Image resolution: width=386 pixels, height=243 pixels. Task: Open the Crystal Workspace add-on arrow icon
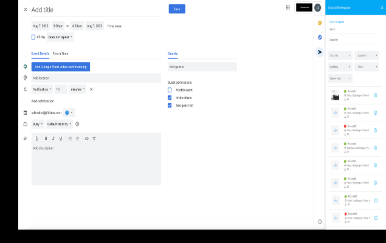tap(320, 52)
